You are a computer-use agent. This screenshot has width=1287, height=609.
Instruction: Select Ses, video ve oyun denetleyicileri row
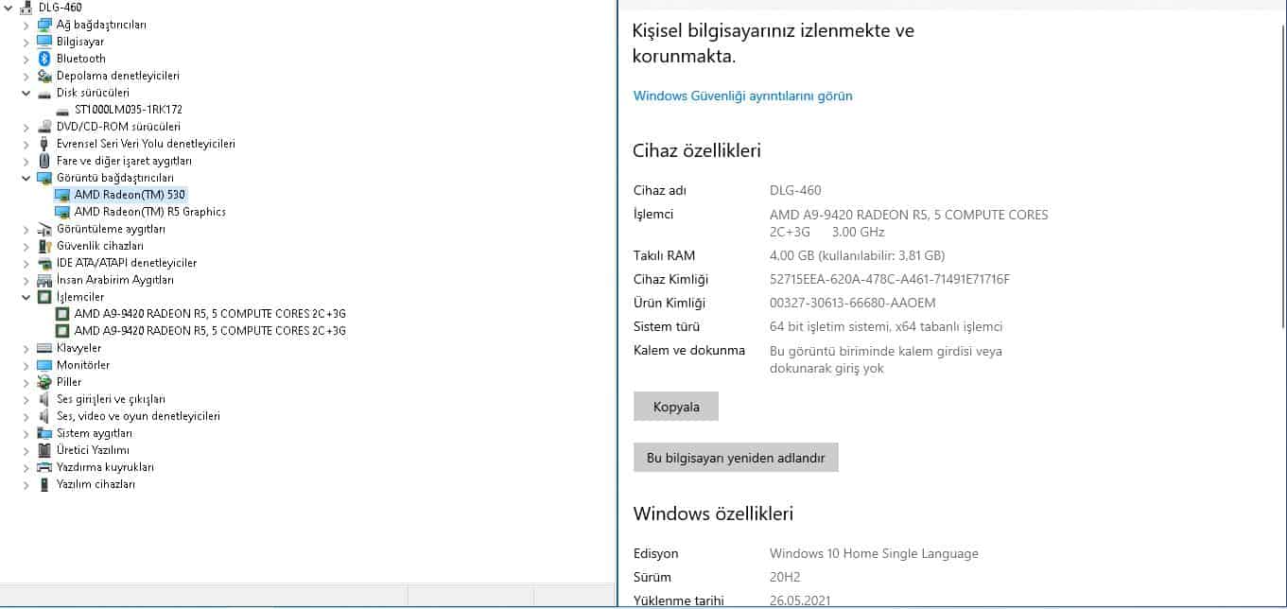138,416
